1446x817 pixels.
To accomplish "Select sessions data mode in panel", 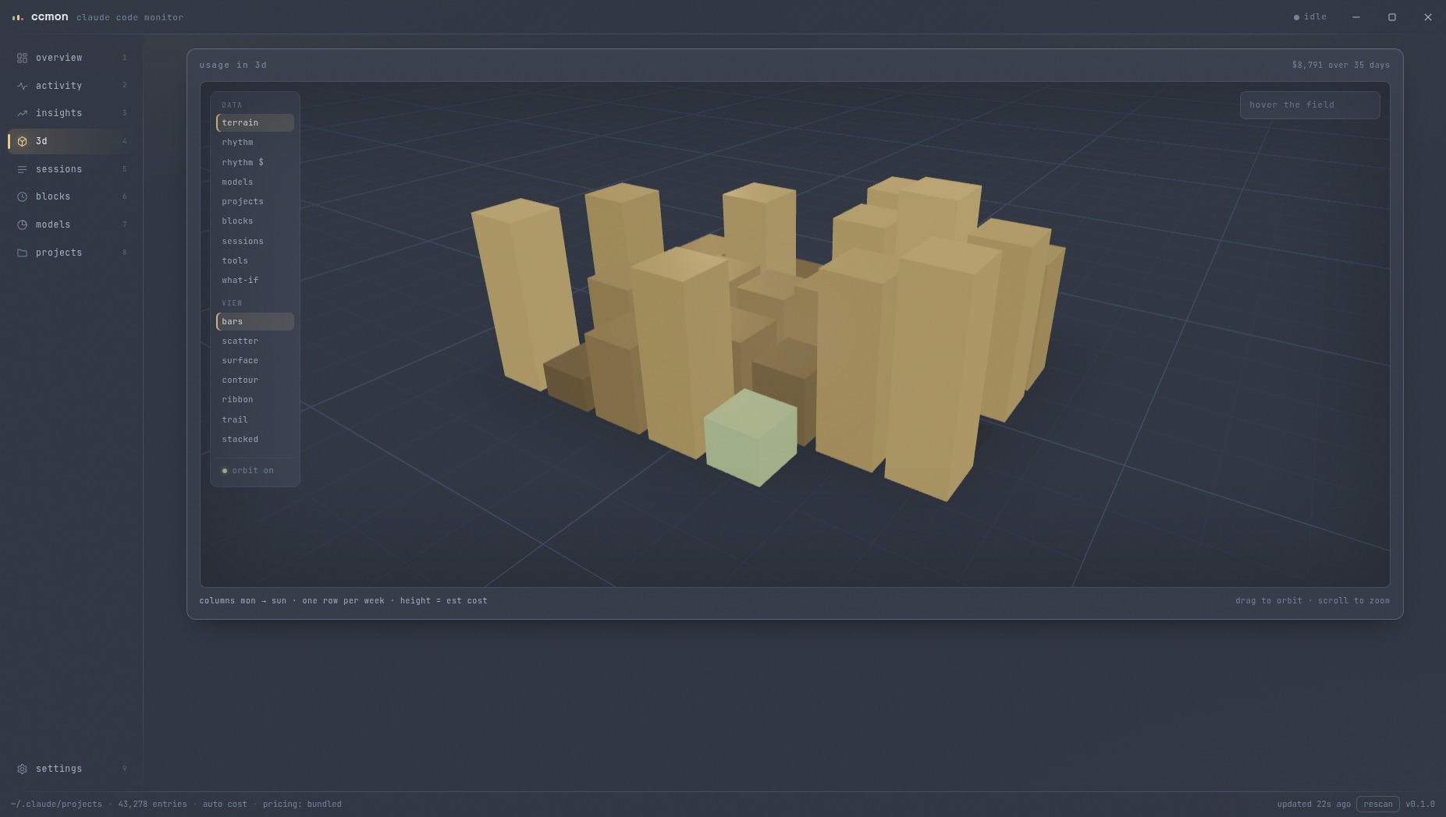I will [255, 241].
